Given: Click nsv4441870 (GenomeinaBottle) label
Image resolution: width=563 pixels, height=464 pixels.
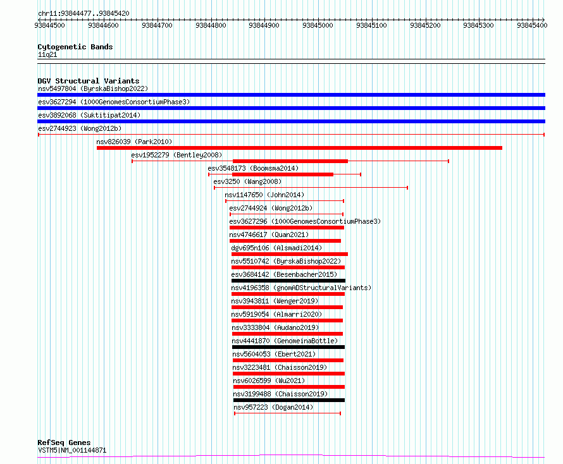Looking at the screenshot, I should point(285,341).
